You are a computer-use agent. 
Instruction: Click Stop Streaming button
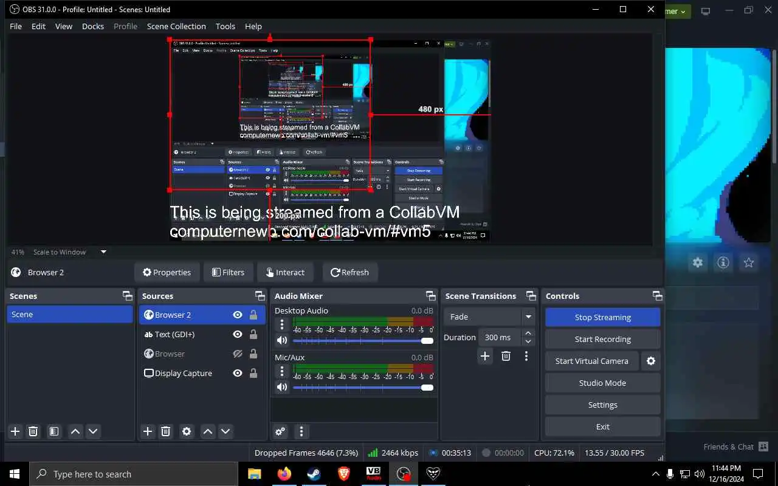602,317
